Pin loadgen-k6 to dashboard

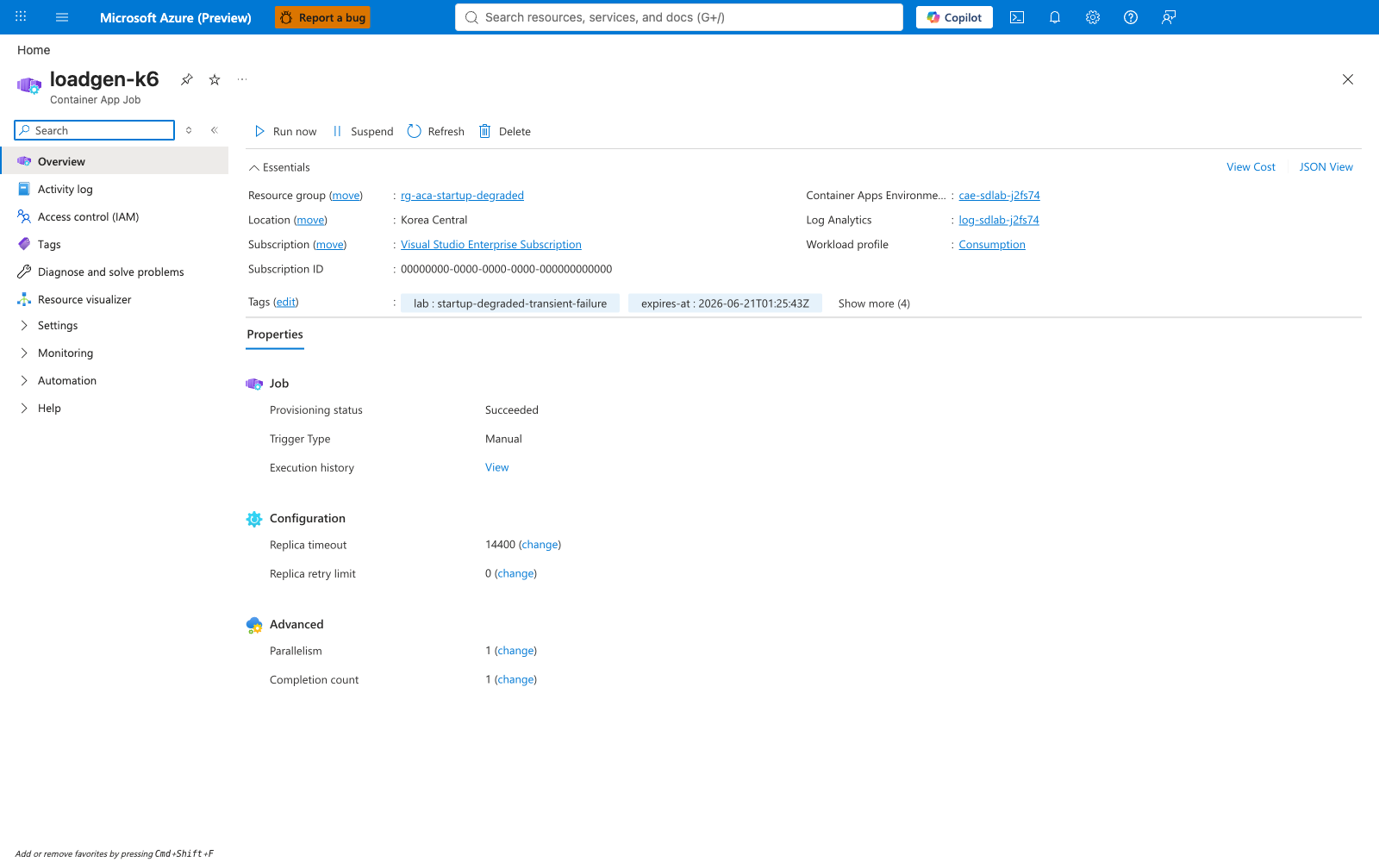[187, 79]
